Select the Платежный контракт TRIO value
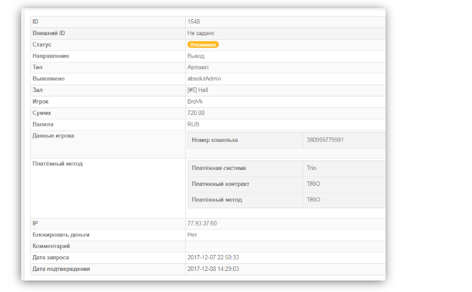472x292 pixels. pyautogui.click(x=313, y=184)
